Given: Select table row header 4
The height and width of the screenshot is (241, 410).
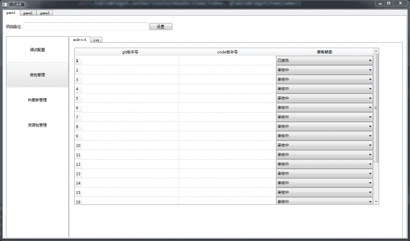Looking at the screenshot, I should 78,89.
